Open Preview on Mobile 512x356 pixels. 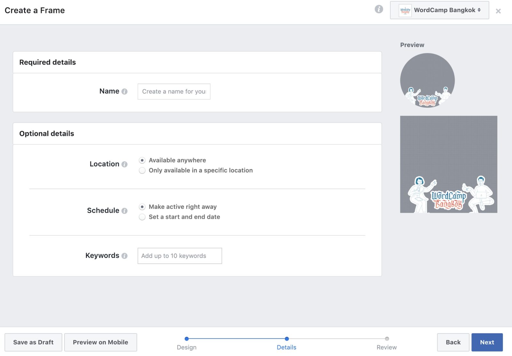[100, 342]
